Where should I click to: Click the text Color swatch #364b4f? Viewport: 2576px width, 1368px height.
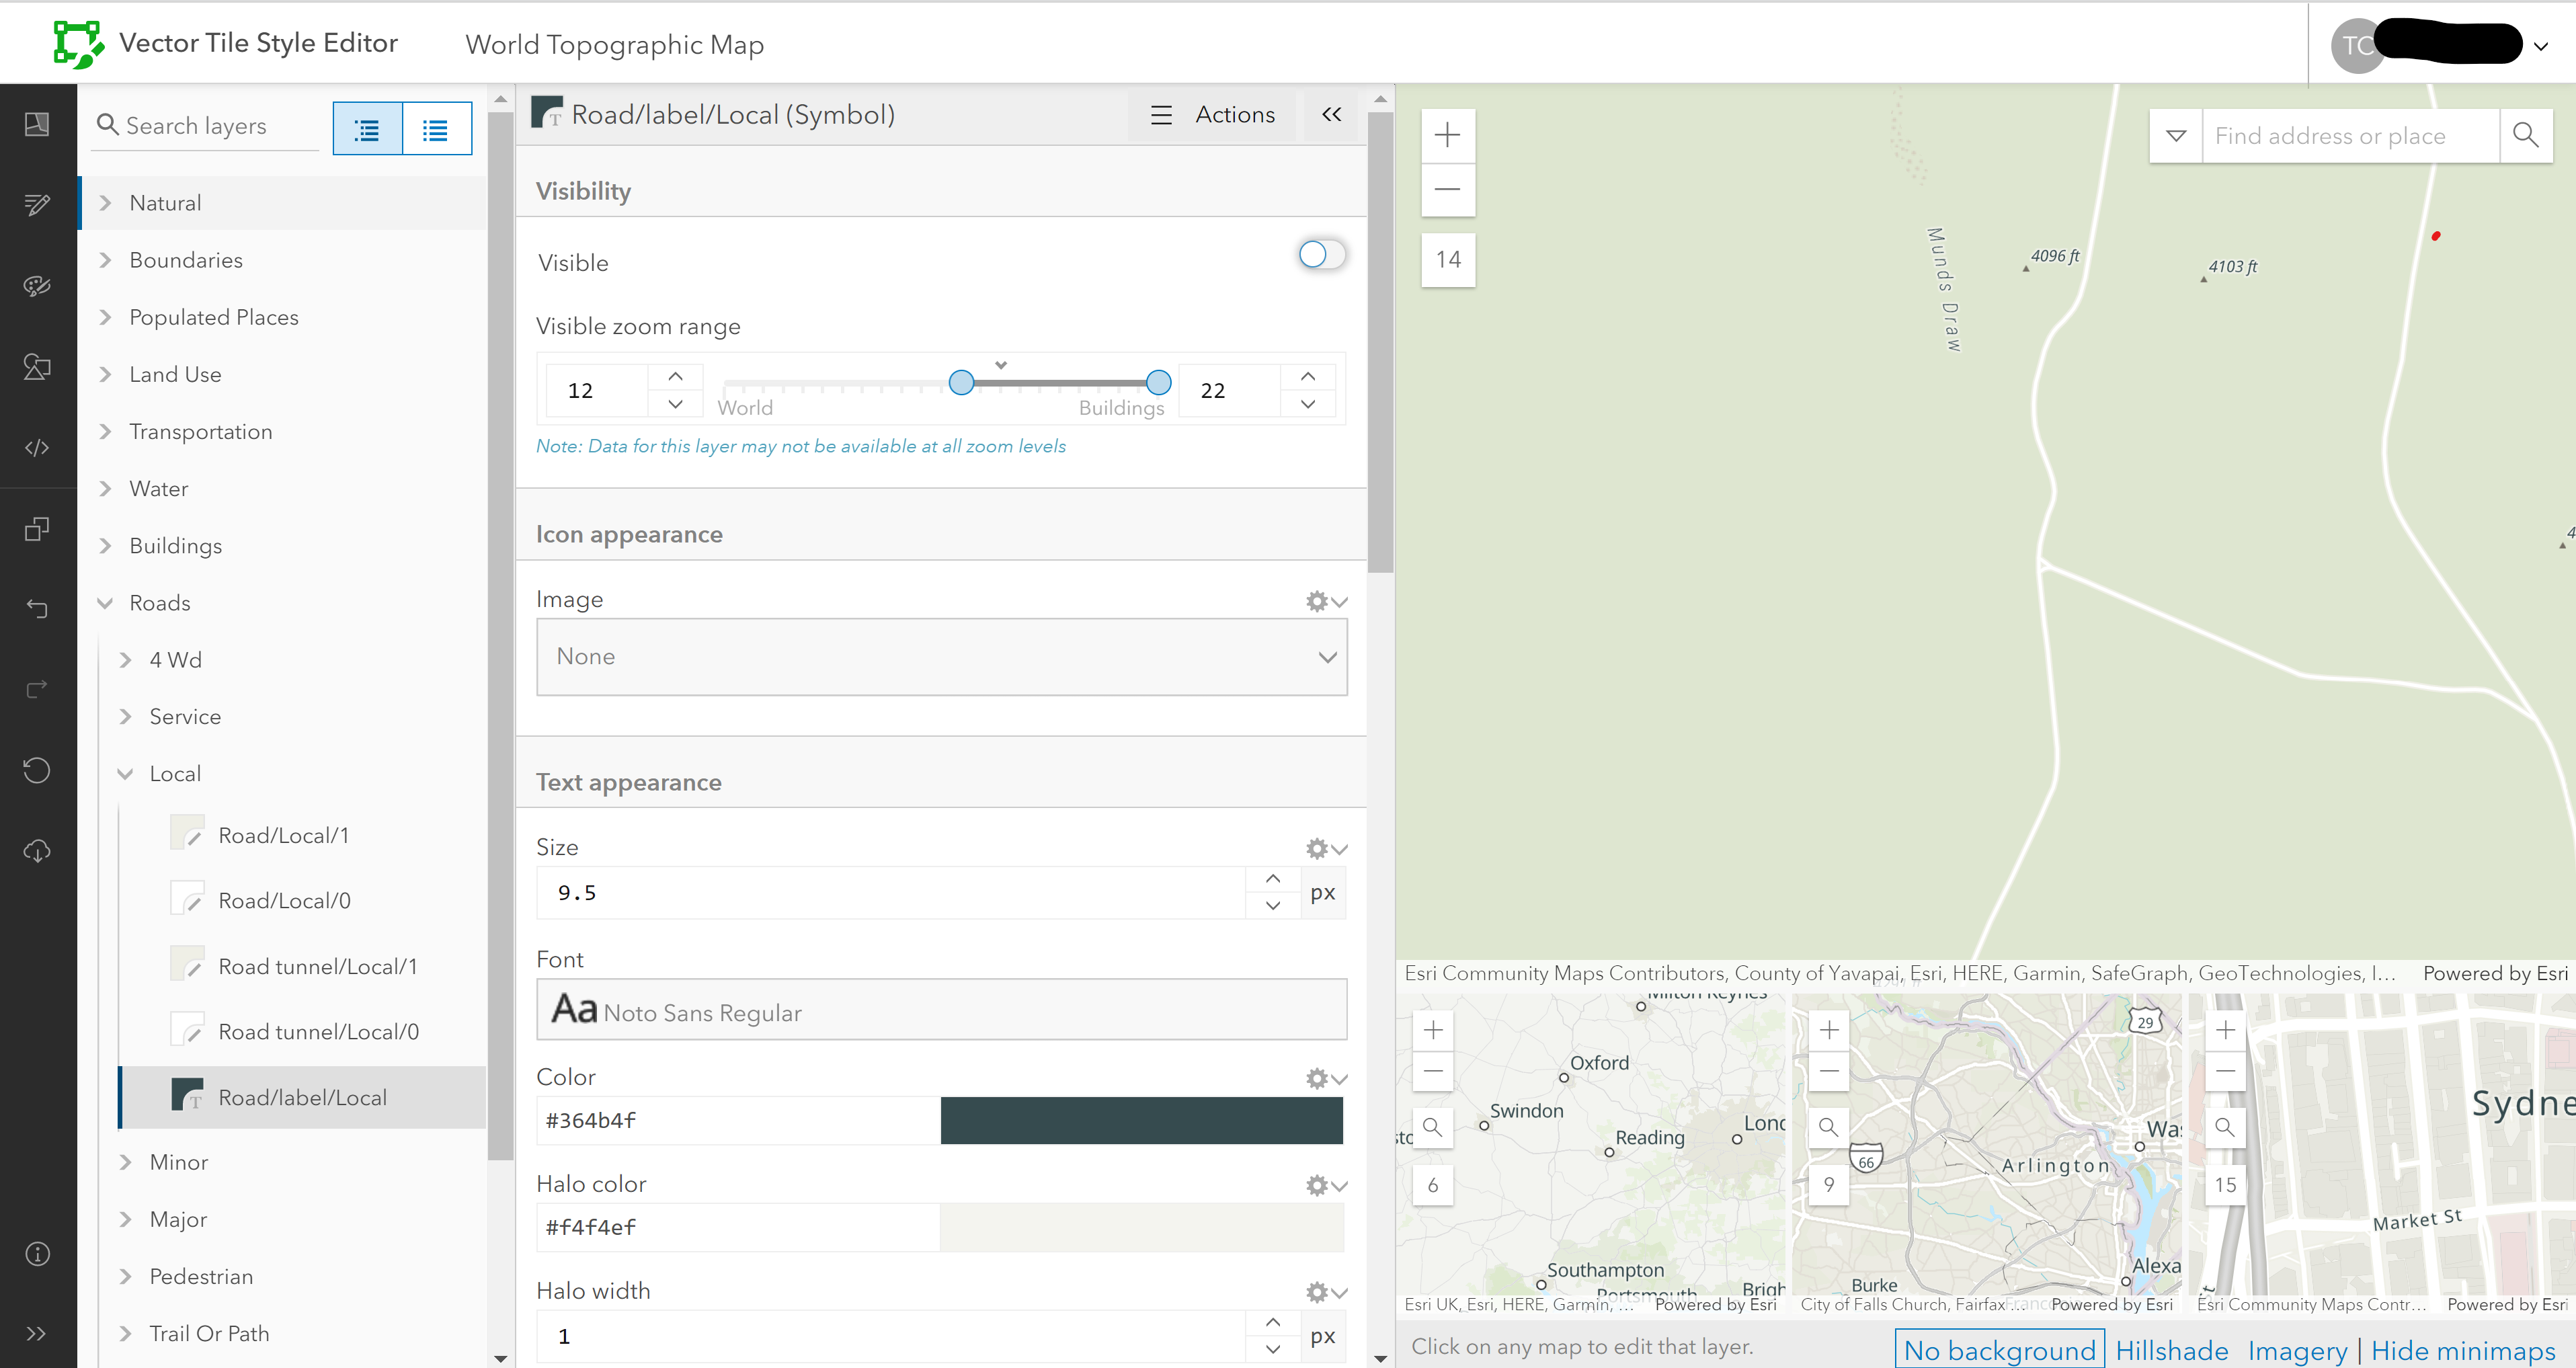tap(1141, 1120)
